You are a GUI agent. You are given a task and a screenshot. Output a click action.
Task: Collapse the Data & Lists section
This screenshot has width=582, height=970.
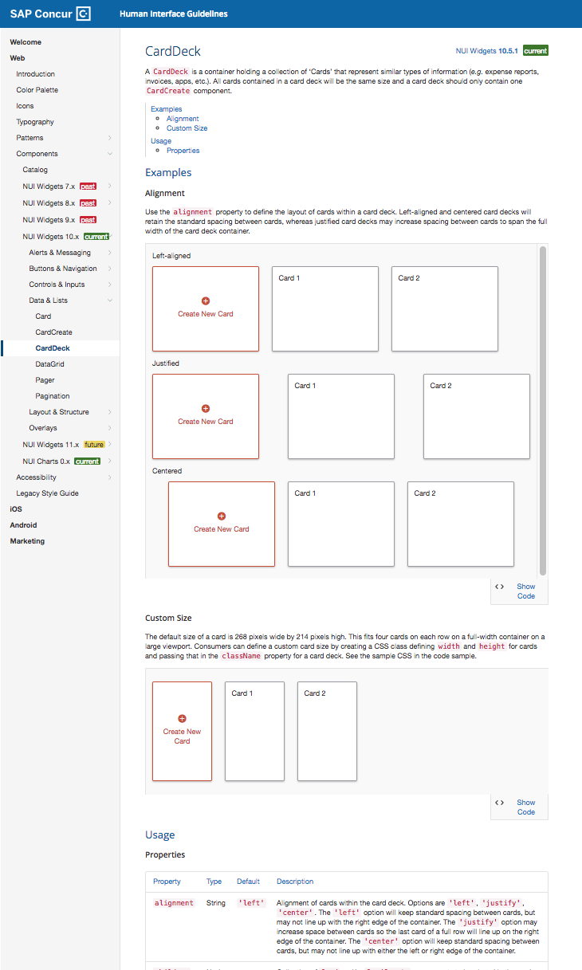click(110, 300)
